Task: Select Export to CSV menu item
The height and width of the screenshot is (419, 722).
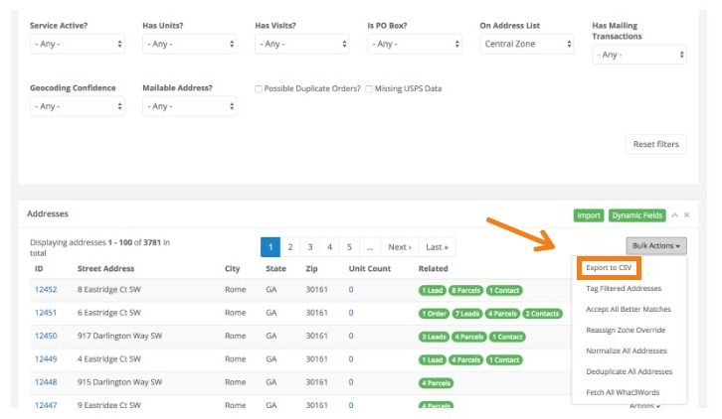Action: coord(608,268)
